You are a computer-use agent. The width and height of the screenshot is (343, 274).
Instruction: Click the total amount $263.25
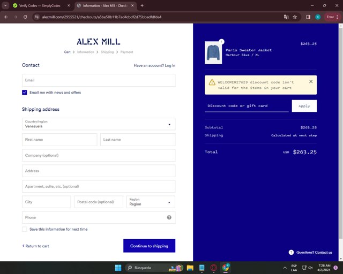(x=305, y=152)
